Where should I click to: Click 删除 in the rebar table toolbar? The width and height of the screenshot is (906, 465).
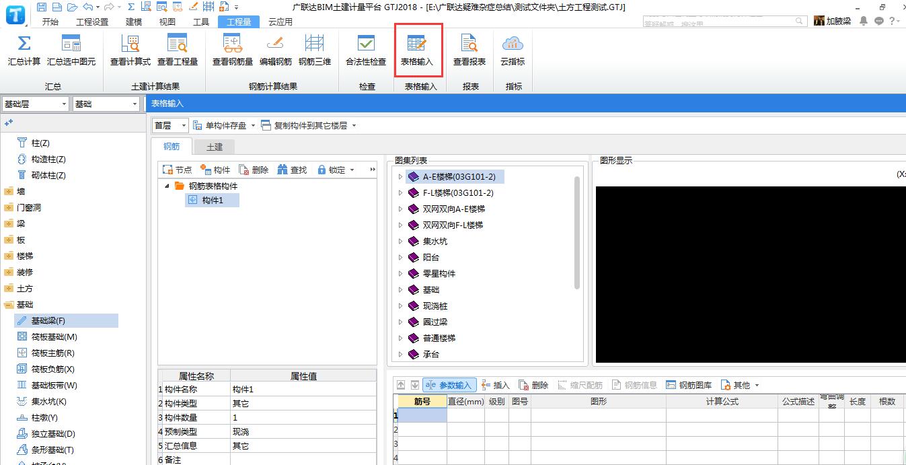534,385
